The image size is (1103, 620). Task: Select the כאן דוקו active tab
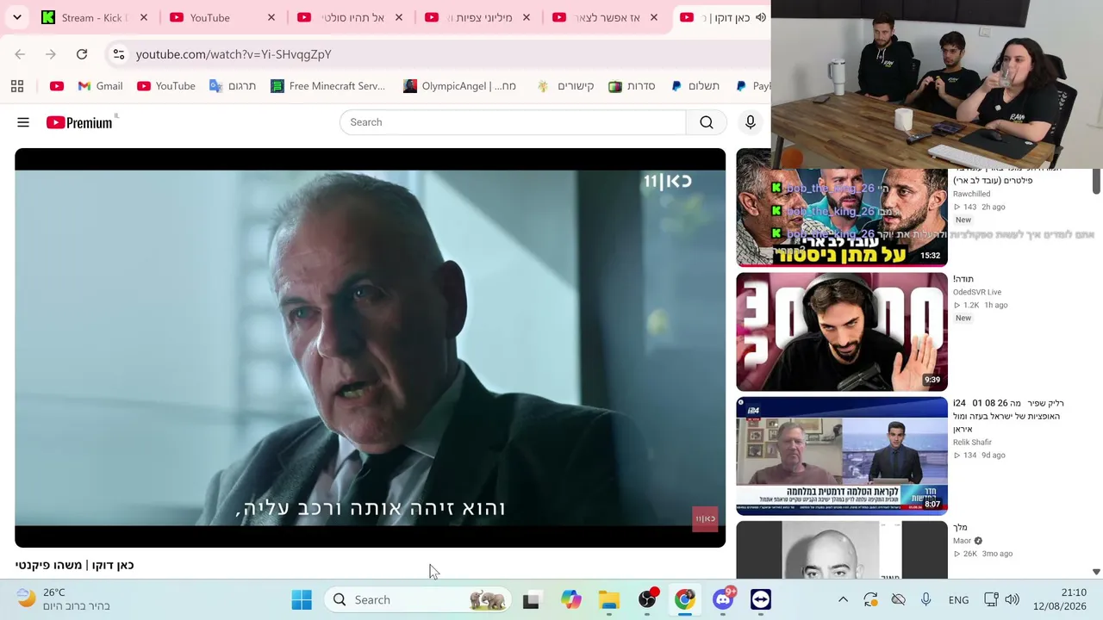722,17
